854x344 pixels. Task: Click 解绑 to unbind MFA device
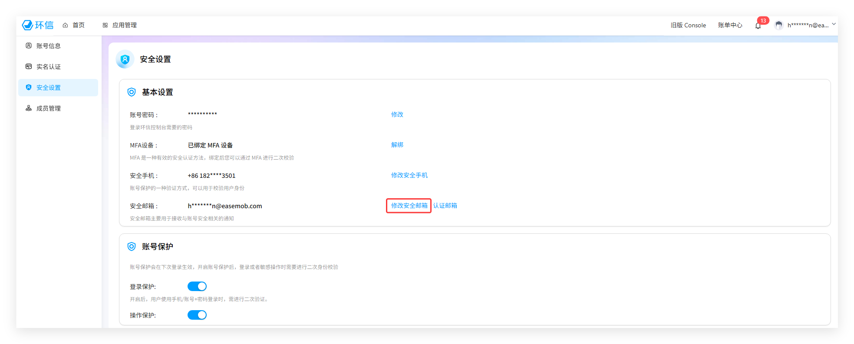pos(397,145)
